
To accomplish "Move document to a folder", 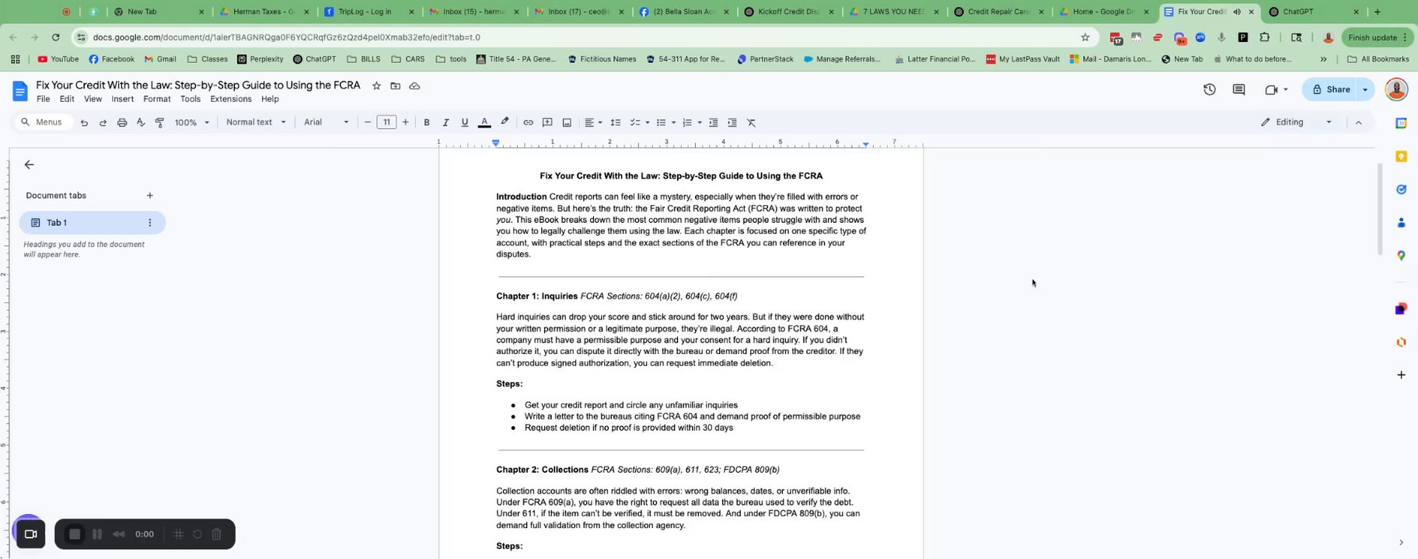I will [x=396, y=85].
